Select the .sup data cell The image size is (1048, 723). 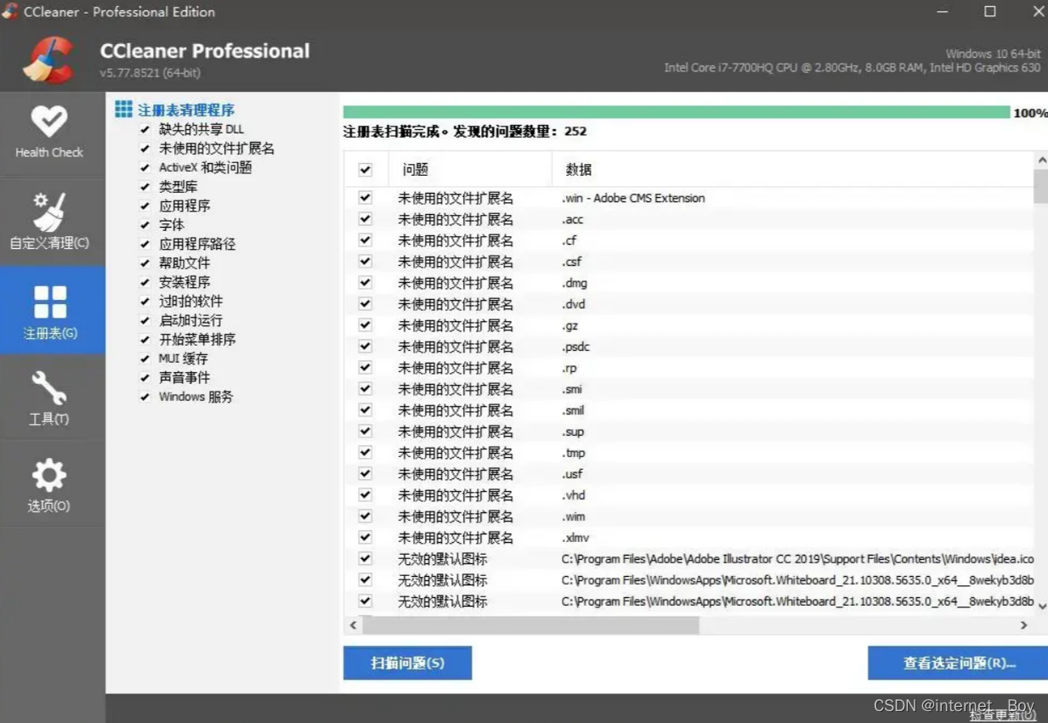pyautogui.click(x=573, y=432)
